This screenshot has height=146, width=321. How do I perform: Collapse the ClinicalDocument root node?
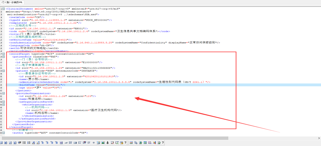click(4, 9)
